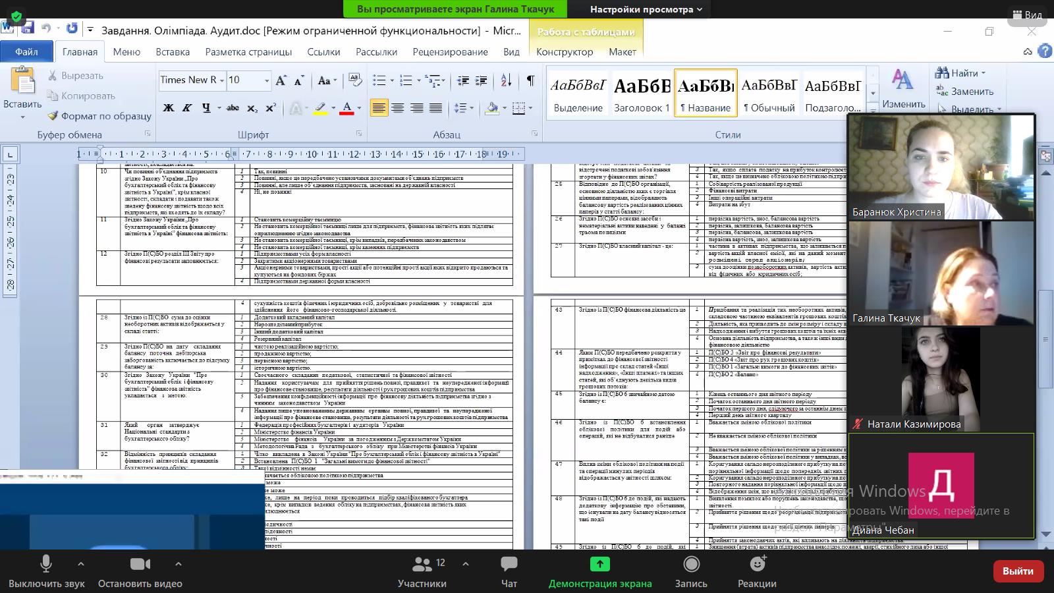Mute microphone (Выключить звук)
1054x593 pixels.
tap(46, 571)
